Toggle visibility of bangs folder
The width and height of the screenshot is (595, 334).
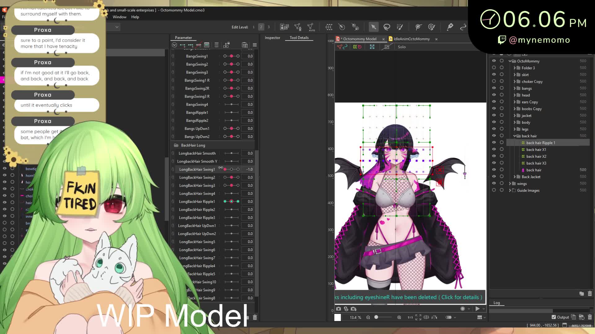click(x=494, y=88)
